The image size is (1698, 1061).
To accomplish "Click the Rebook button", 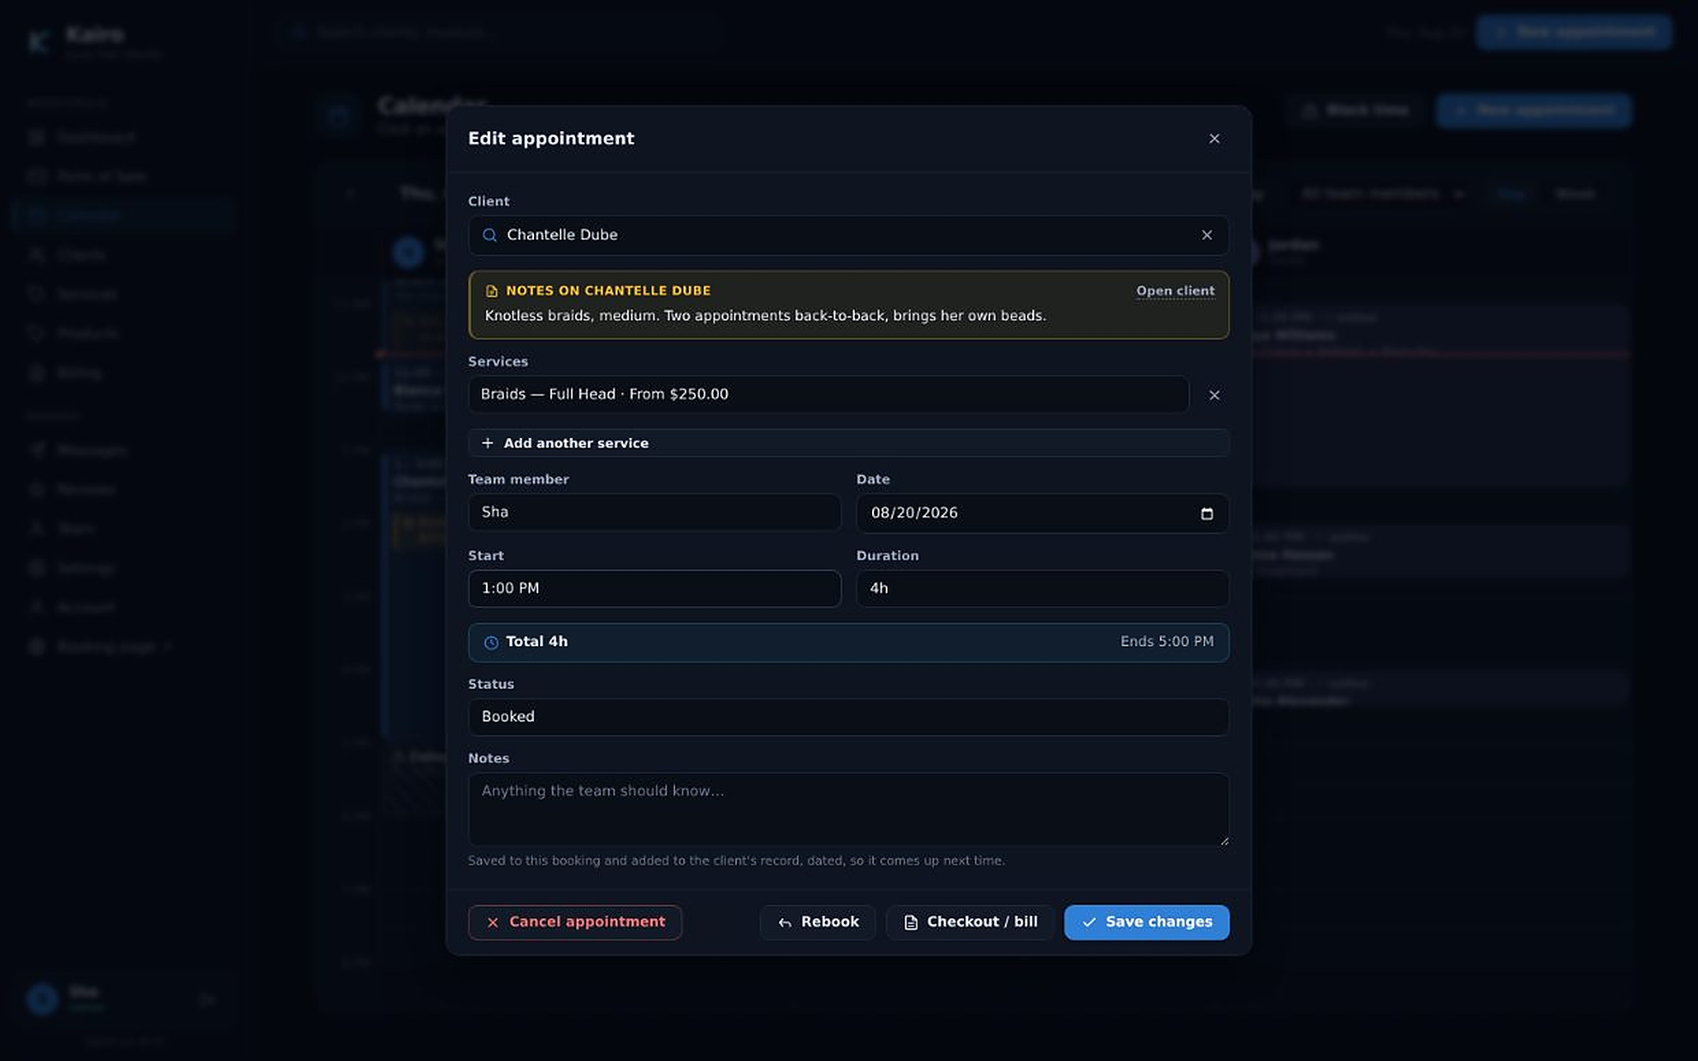I will 817,922.
